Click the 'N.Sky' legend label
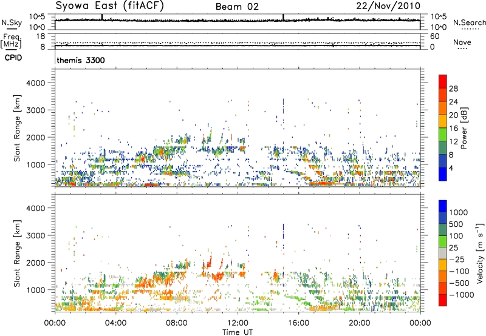 pos(12,22)
